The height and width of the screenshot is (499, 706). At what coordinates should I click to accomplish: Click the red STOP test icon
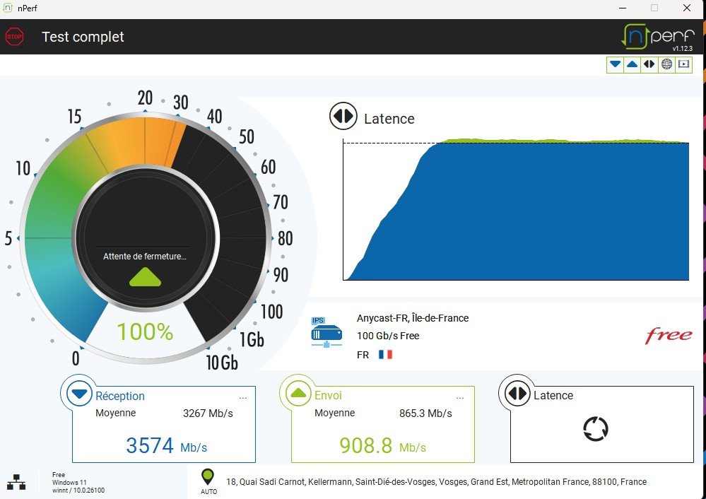coord(14,37)
